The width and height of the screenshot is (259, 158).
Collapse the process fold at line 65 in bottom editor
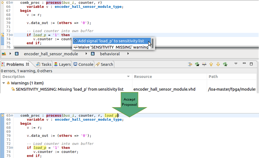click(12, 116)
